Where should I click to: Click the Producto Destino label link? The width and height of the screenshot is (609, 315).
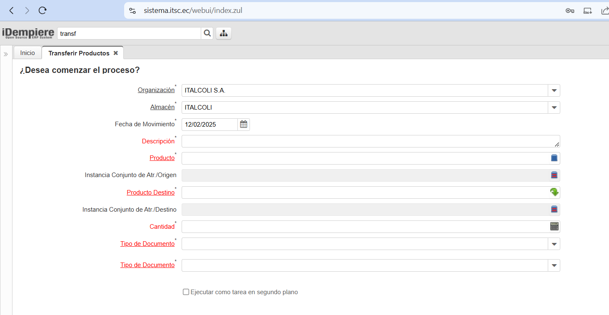click(150, 192)
